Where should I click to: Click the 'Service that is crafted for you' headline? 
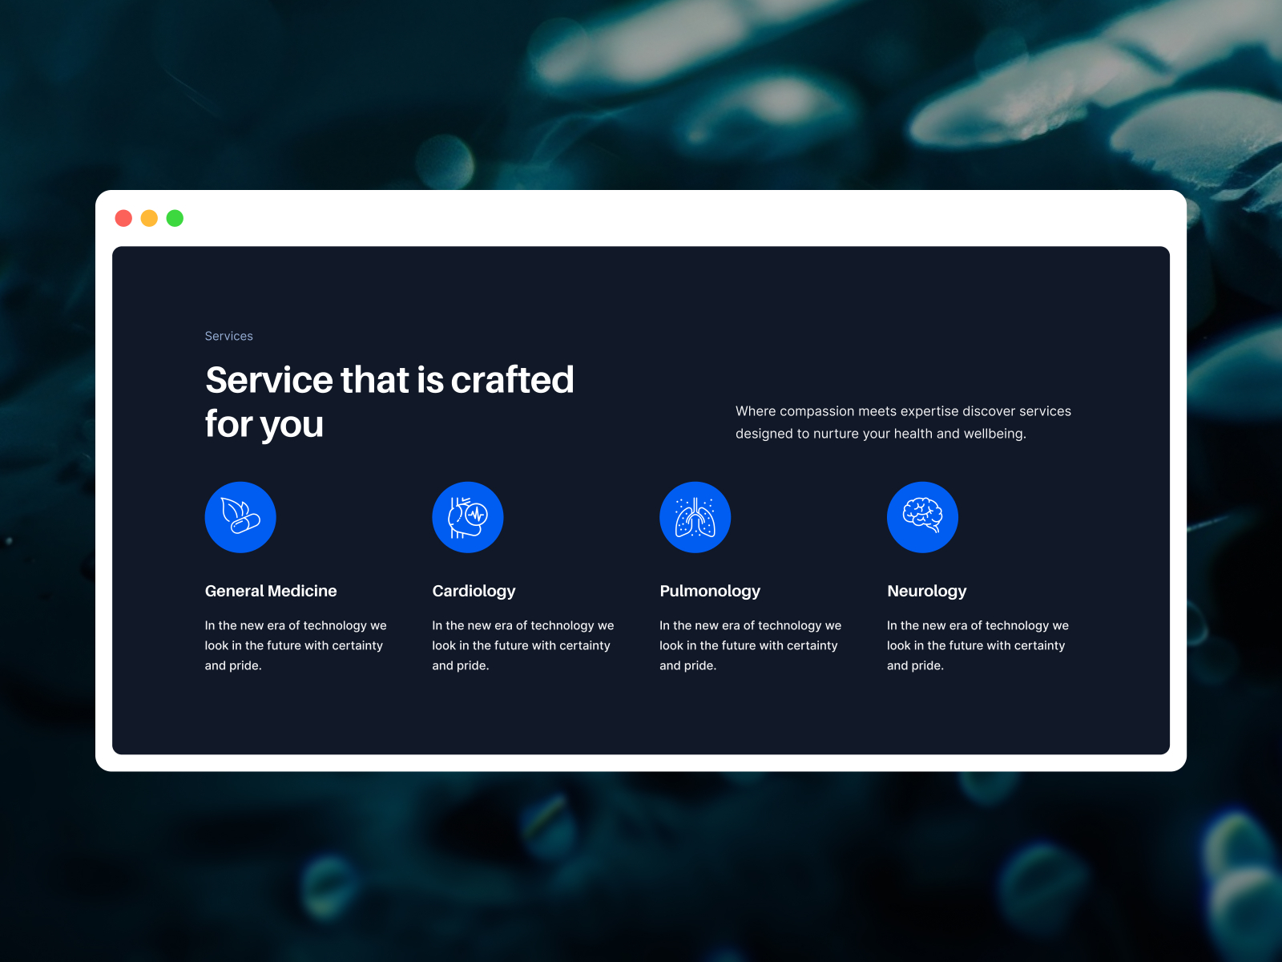click(389, 402)
